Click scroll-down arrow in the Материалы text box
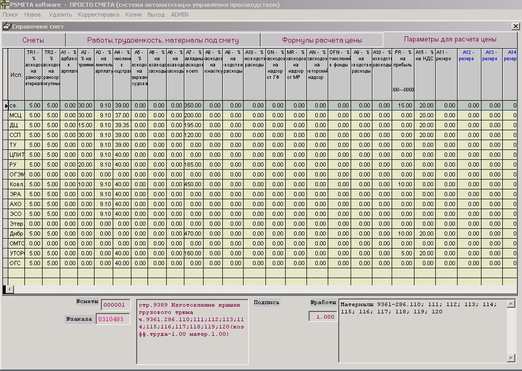522x371 pixels. (x=511, y=358)
